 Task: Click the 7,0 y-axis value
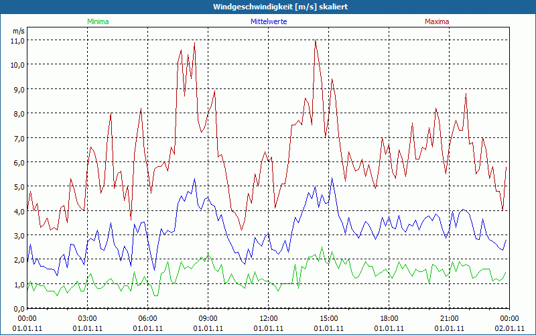coord(19,139)
